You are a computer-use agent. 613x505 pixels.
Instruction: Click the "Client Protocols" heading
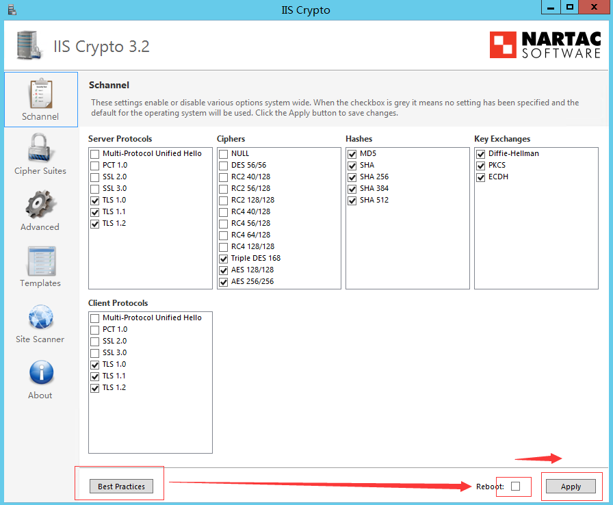118,303
